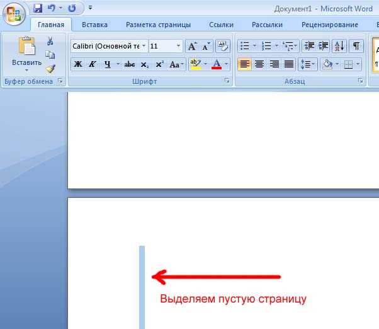Justify the text

tap(289, 64)
